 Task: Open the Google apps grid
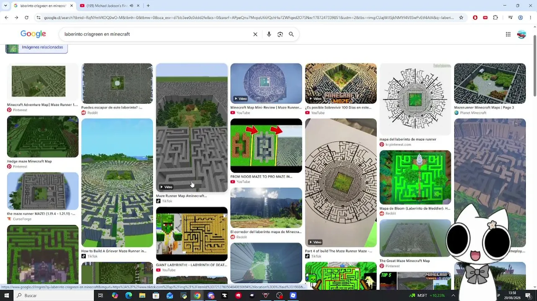508,34
